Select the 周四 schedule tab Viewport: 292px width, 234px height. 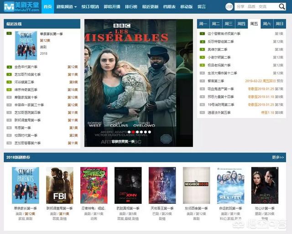pyautogui.click(x=241, y=24)
